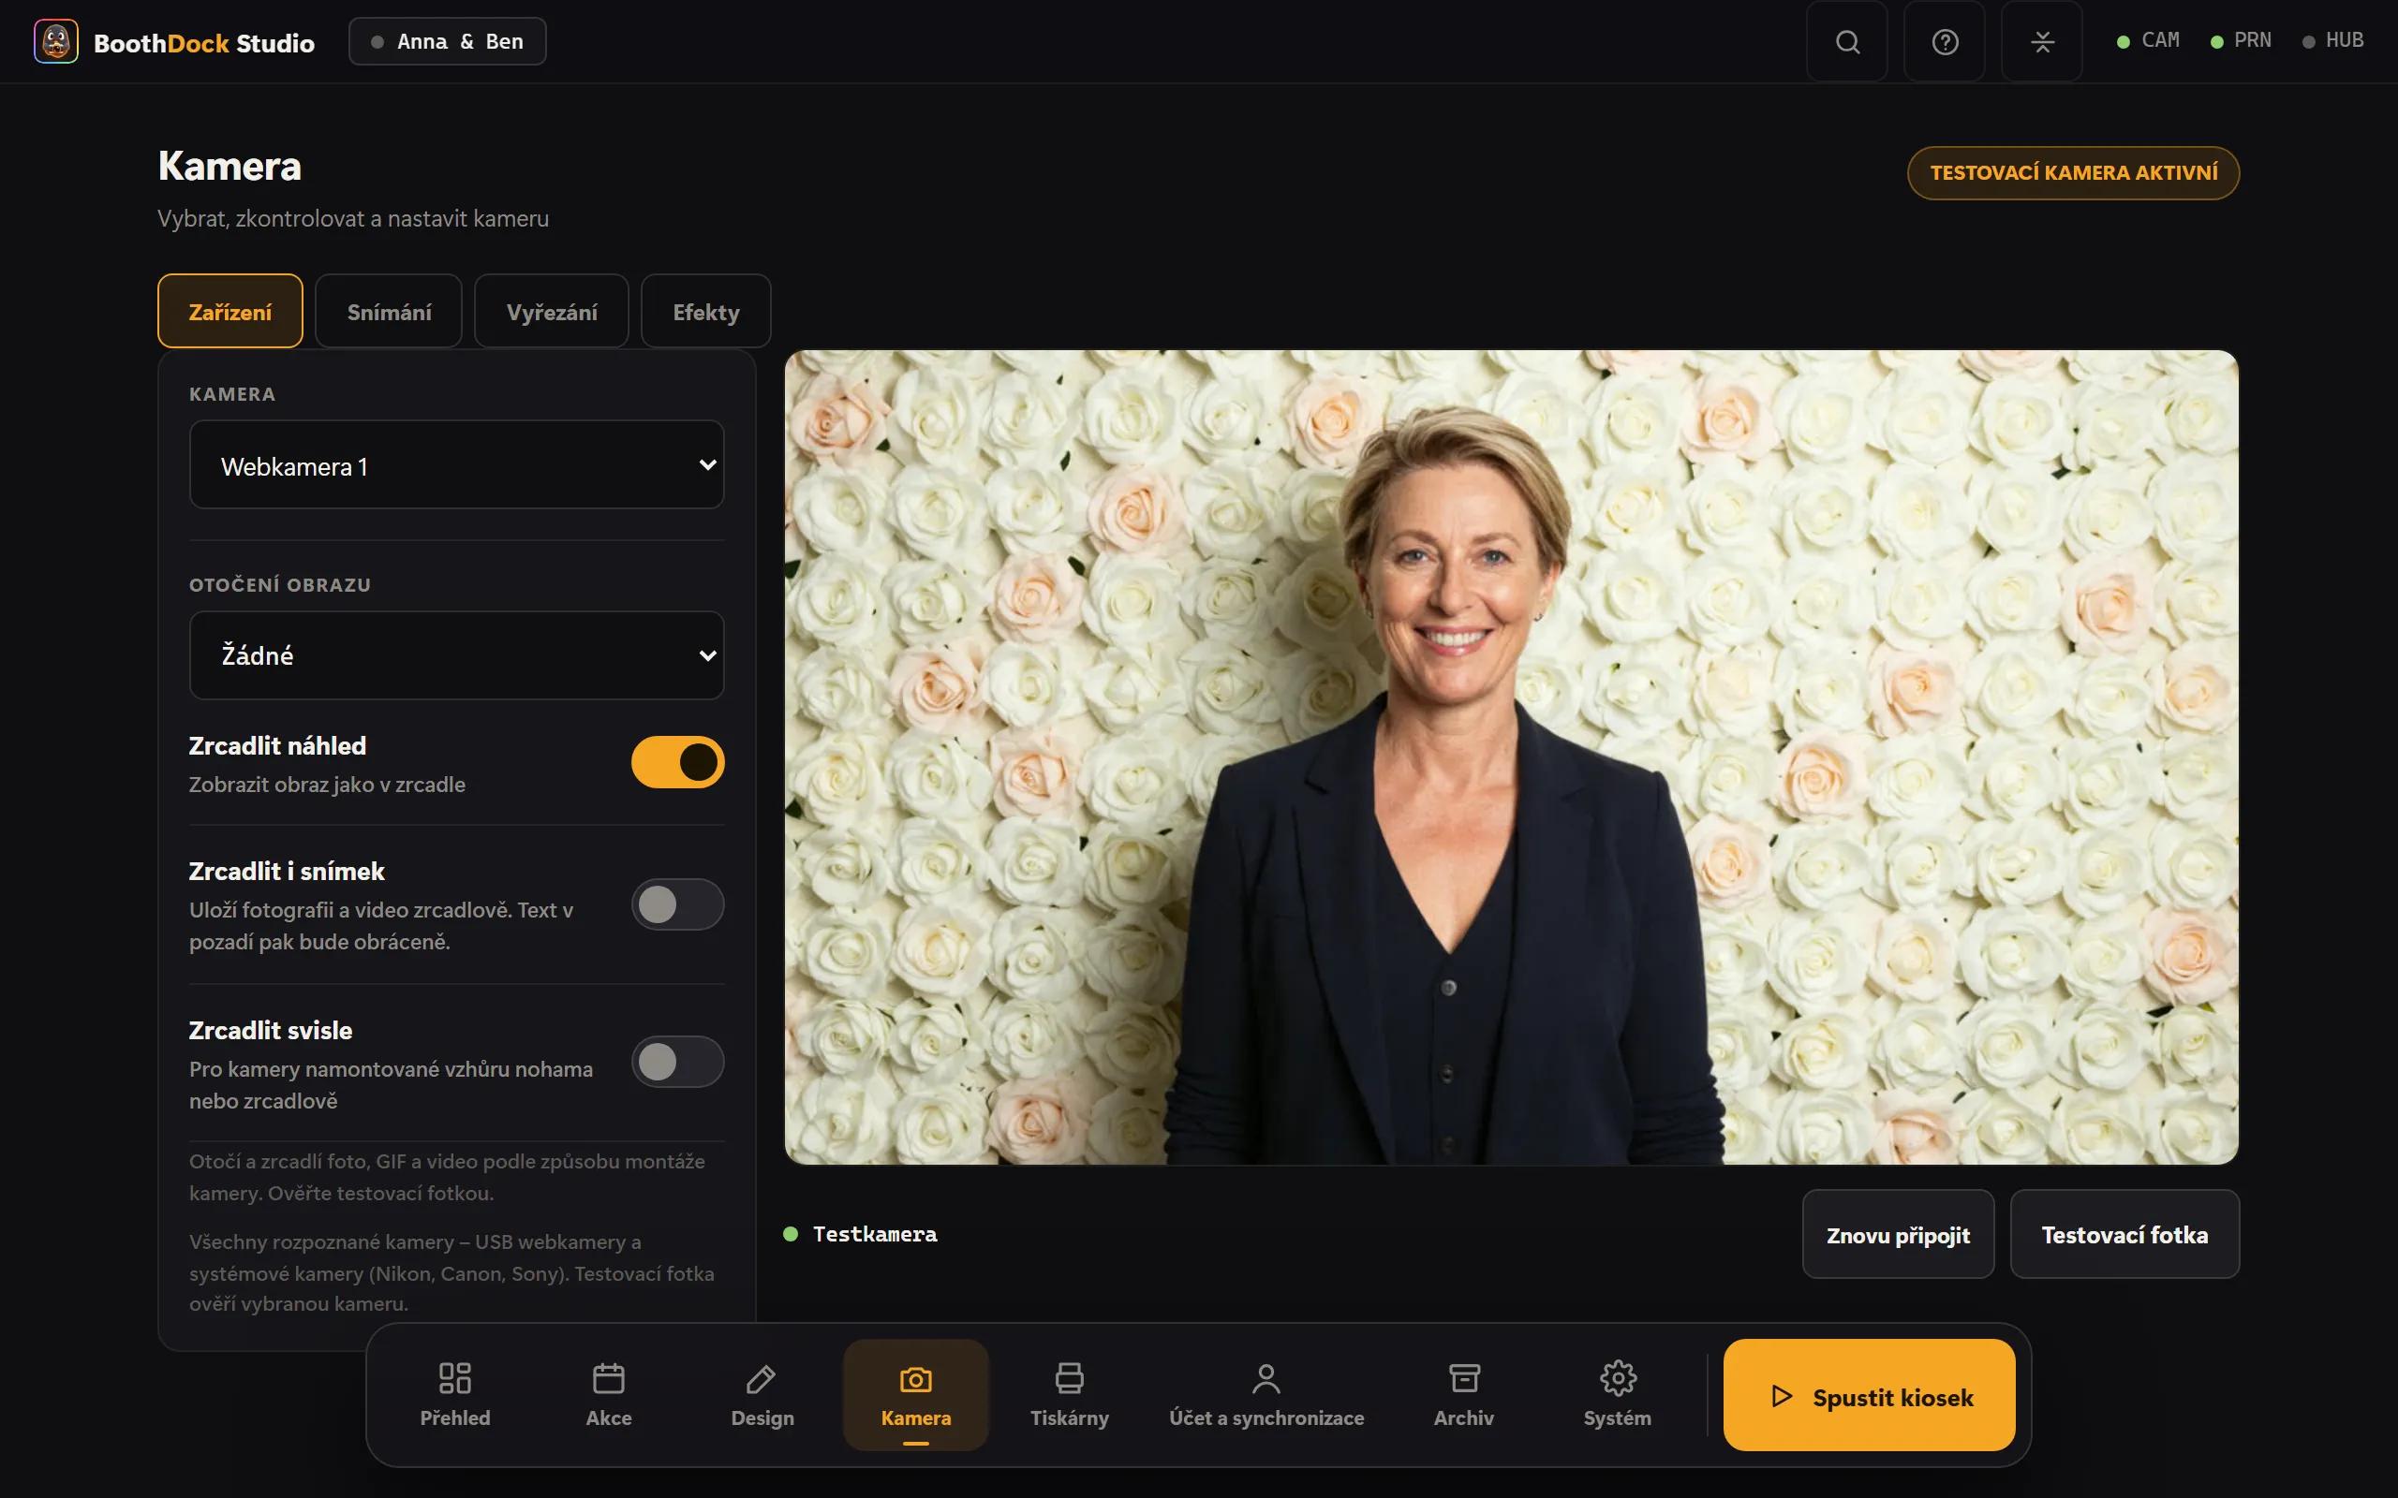
Task: Switch to the Snímání tab
Action: click(389, 311)
